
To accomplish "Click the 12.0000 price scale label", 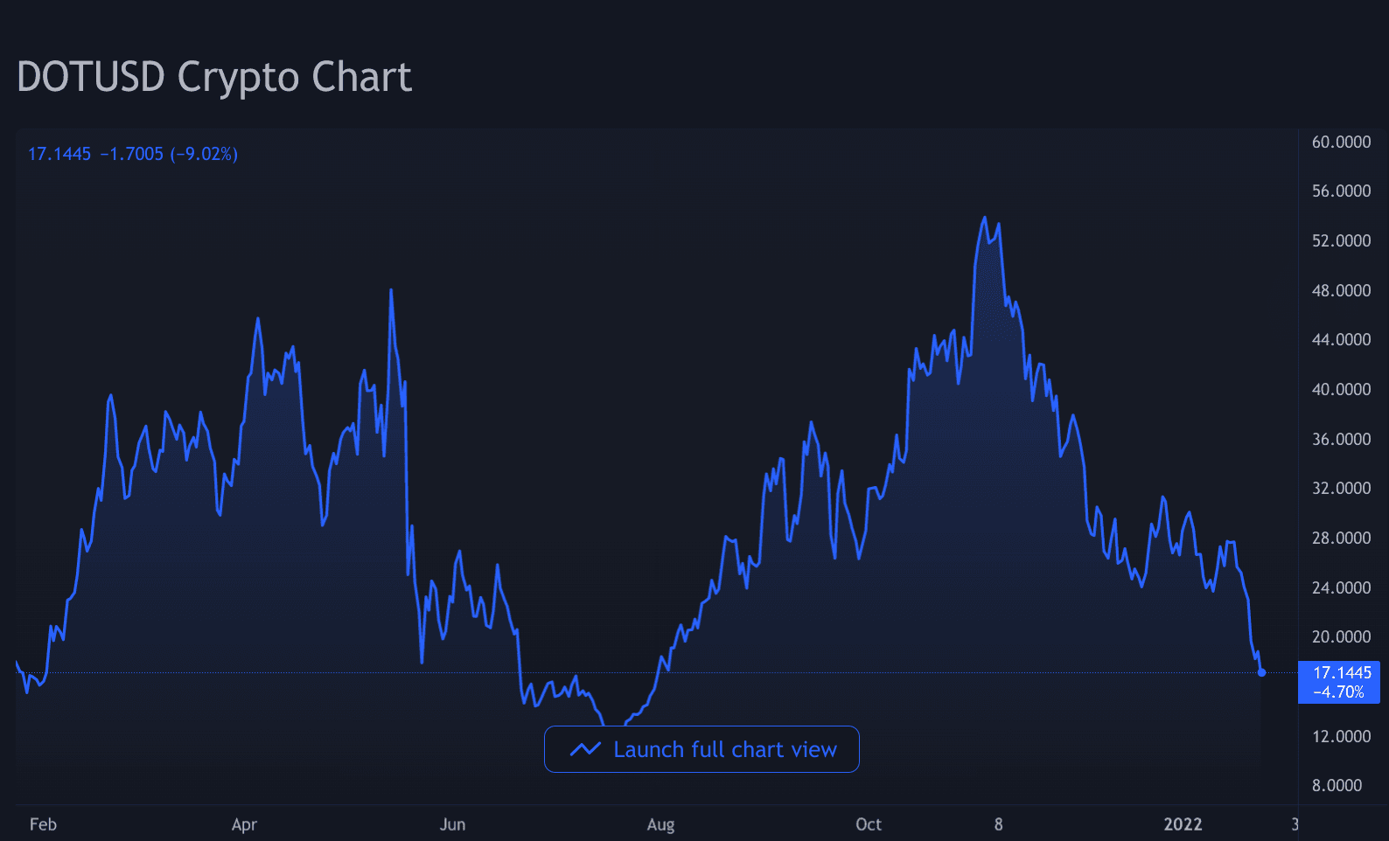I will click(x=1341, y=736).
